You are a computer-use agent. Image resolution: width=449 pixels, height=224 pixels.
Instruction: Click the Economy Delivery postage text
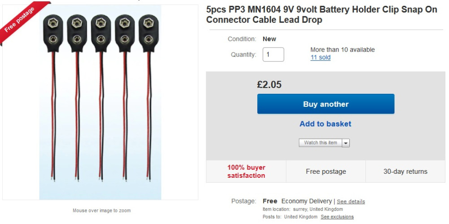pyautogui.click(x=306, y=201)
